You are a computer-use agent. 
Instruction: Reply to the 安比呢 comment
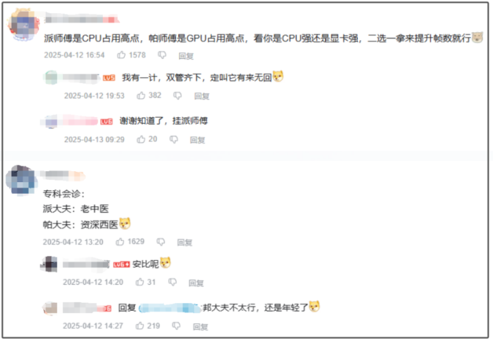click(x=196, y=283)
